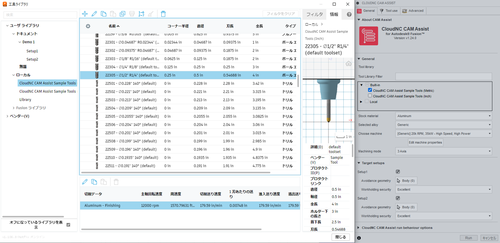Click the delete tool trash icon in top toolbar
Viewport: 500px width, 243px height.
pyautogui.click(x=163, y=14)
